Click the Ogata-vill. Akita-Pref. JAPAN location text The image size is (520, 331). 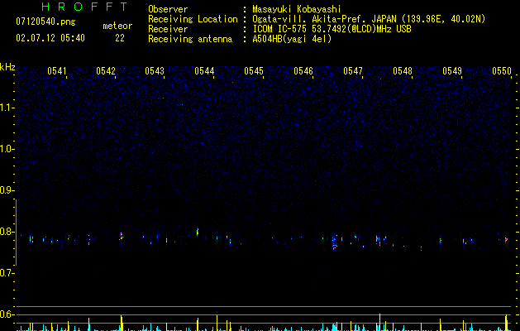(369, 19)
